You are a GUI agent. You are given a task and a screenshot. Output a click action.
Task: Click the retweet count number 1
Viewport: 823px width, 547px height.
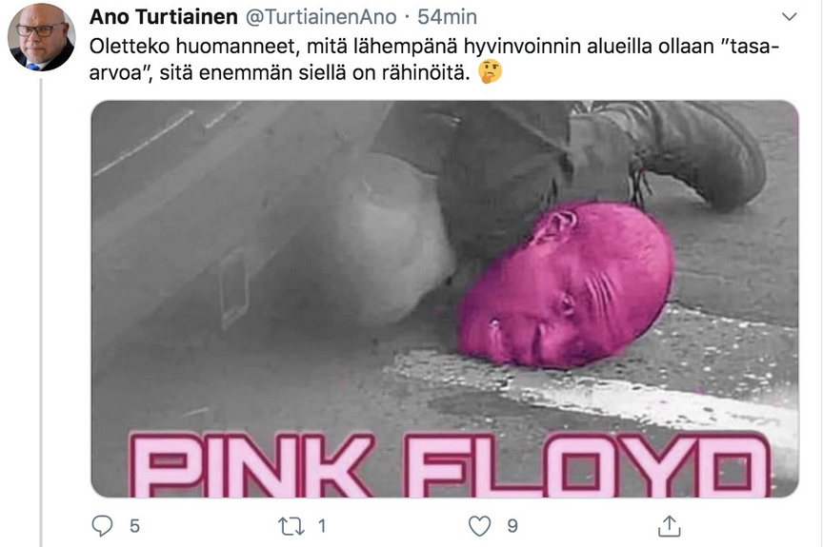point(322,526)
